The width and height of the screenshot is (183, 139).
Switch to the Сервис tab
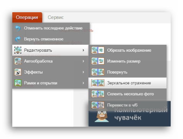coord(56,17)
